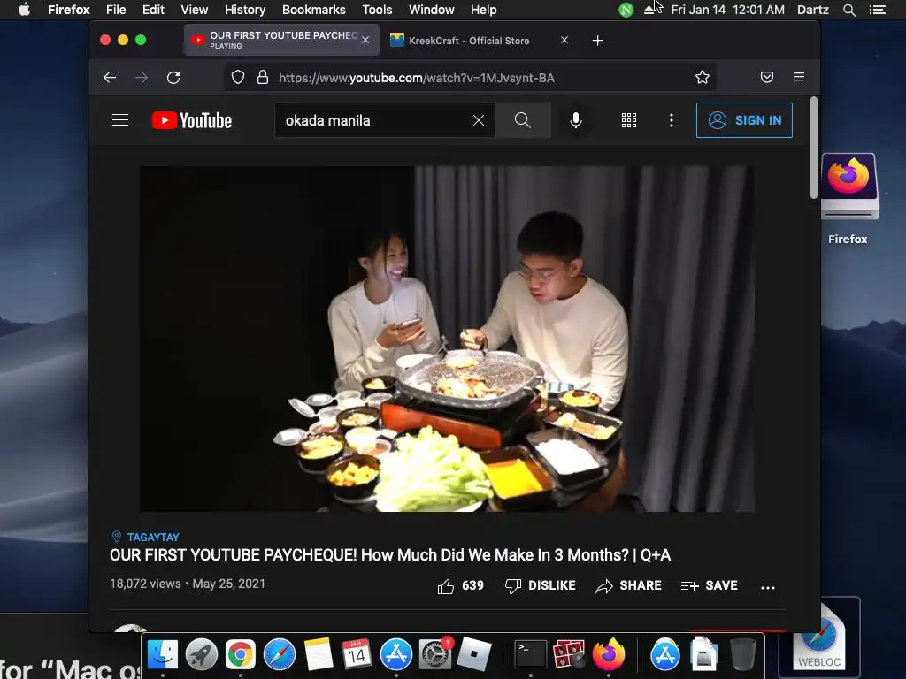
Task: Open the View menu
Action: (x=194, y=10)
